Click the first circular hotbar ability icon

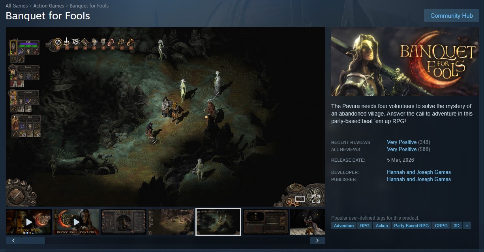click(58, 42)
